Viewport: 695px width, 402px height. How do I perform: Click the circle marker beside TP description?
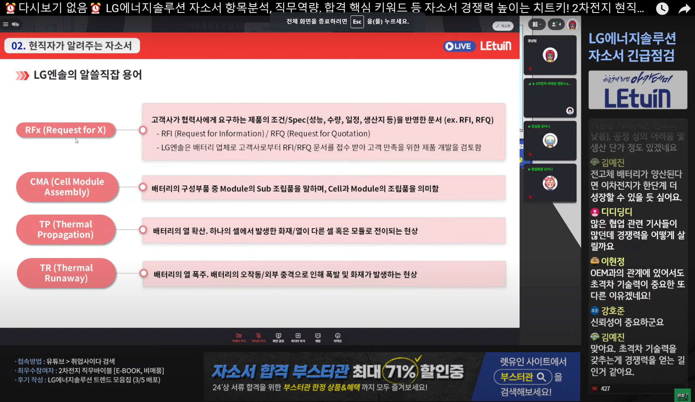coord(143,230)
